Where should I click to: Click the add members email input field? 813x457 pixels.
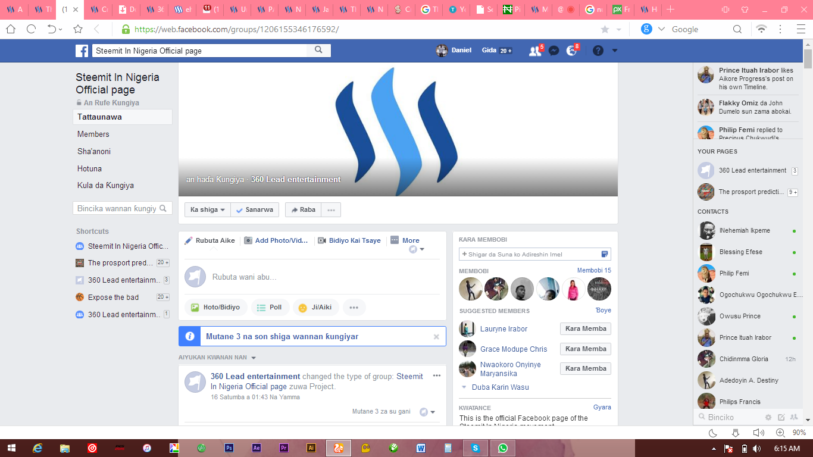click(535, 254)
